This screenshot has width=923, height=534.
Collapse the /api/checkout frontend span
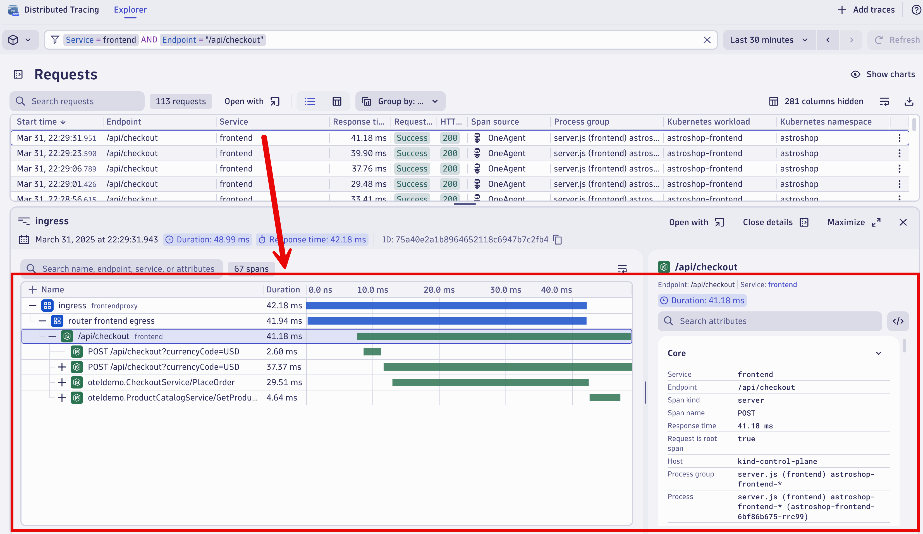52,336
